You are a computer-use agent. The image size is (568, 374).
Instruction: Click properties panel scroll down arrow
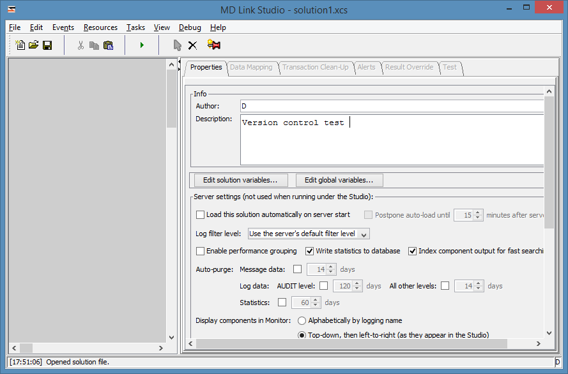coord(549,333)
